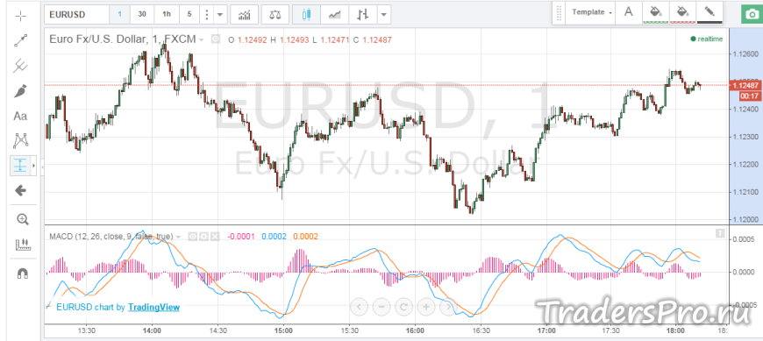763x341 pixels.
Task: Open the indicators menu icon
Action: [x=245, y=15]
